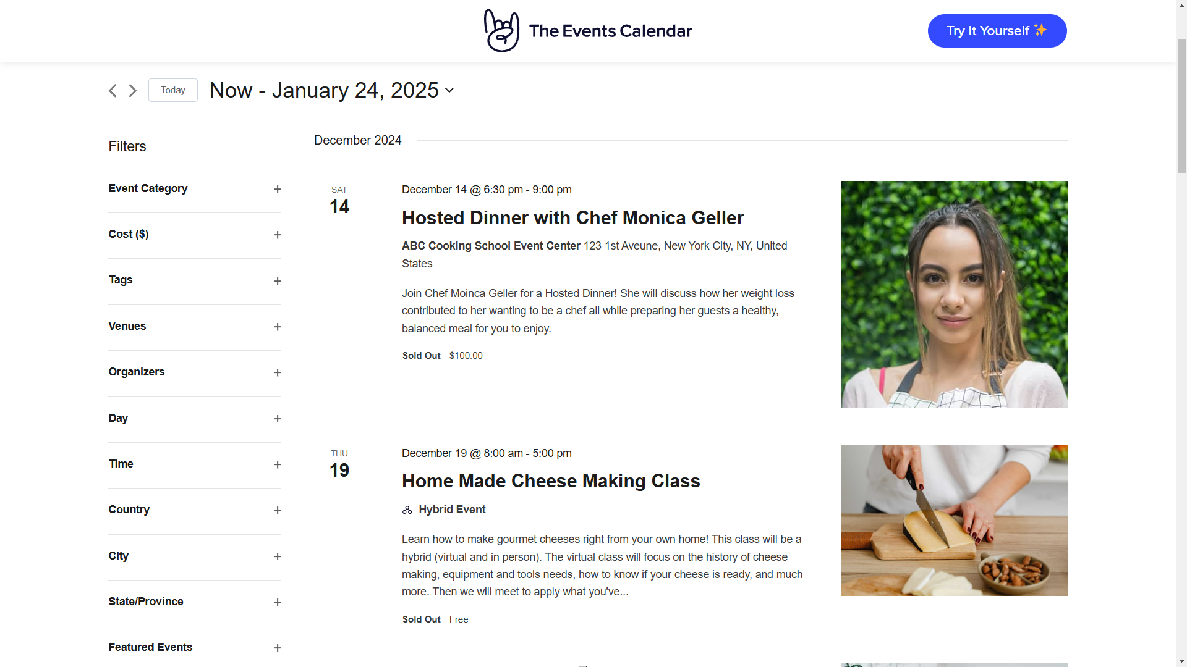The height and width of the screenshot is (667, 1187).
Task: Toggle open the City filter
Action: 278,557
